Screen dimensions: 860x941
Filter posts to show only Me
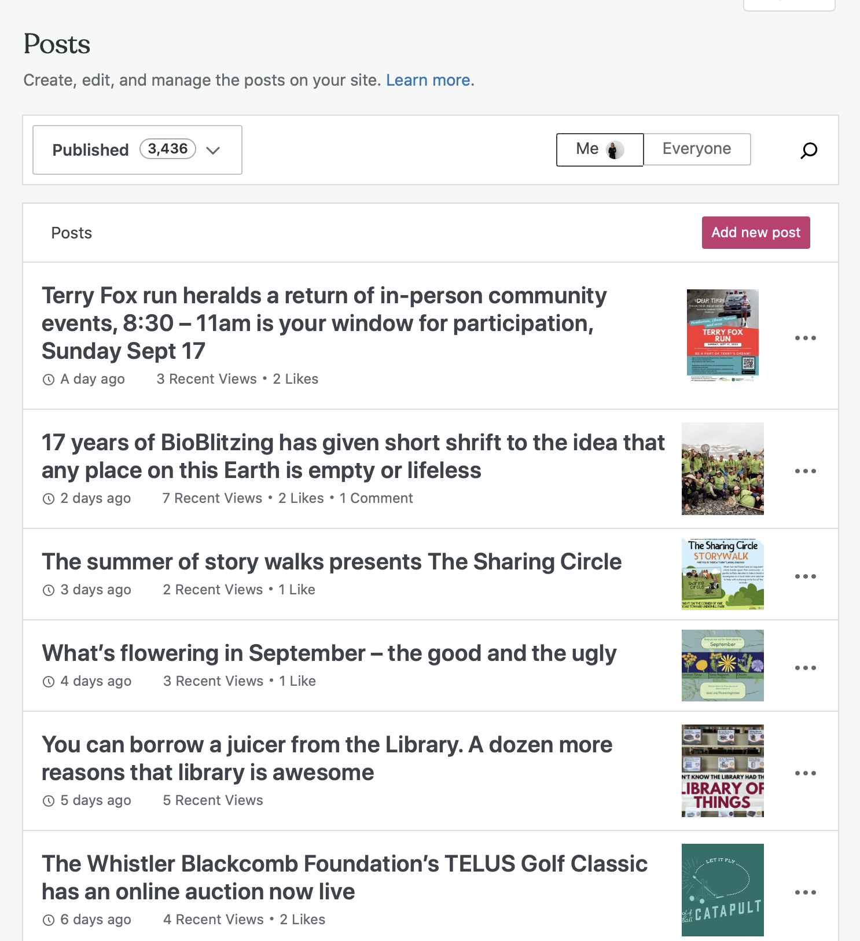599,149
